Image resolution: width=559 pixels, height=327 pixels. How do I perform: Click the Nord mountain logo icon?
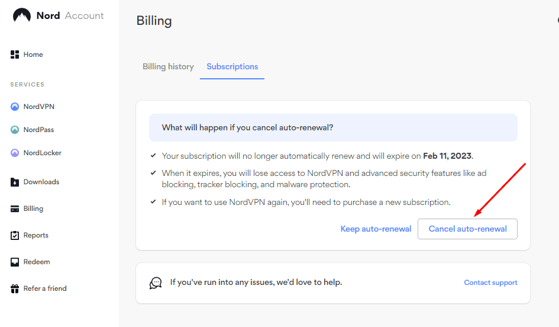pos(22,15)
